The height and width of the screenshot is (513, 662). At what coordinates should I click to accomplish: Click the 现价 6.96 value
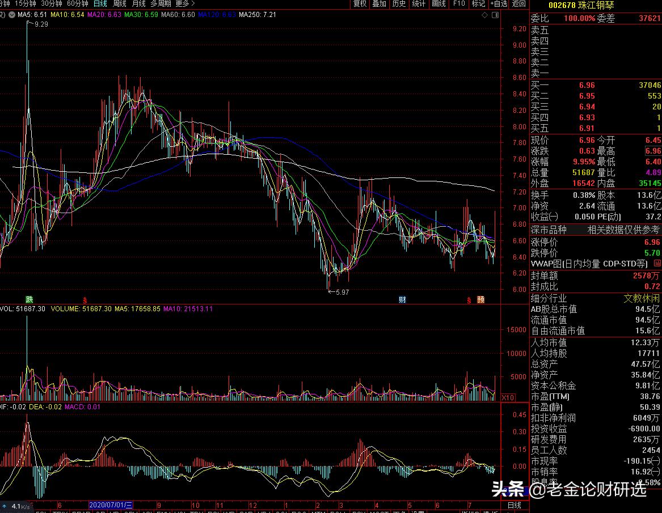click(x=587, y=140)
